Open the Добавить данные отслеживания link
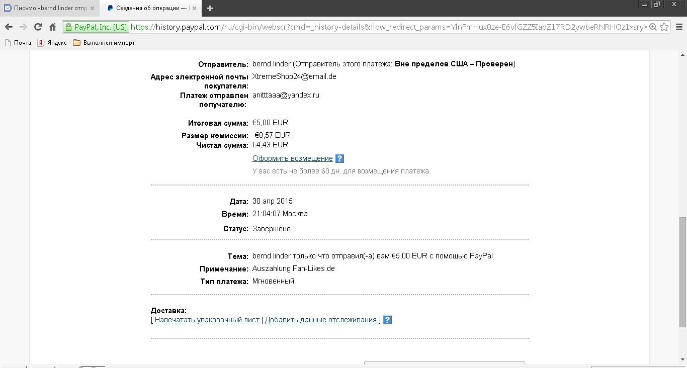The height and width of the screenshot is (368, 687). [320, 320]
